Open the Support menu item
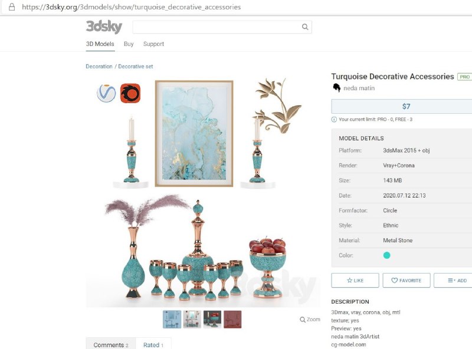Image resolution: width=472 pixels, height=349 pixels. 153,44
